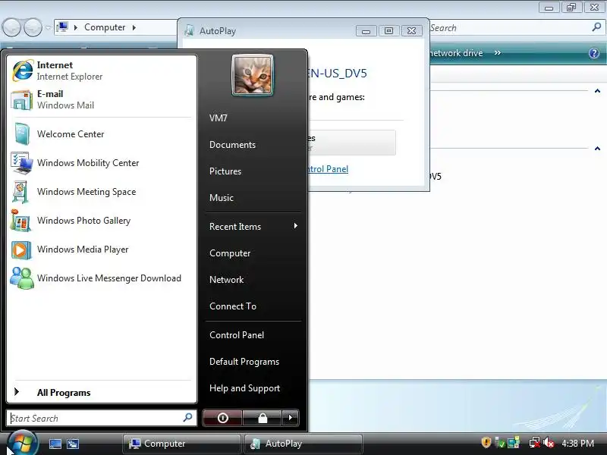Click the Start Search magnifier icon
The height and width of the screenshot is (455, 607).
(187, 418)
